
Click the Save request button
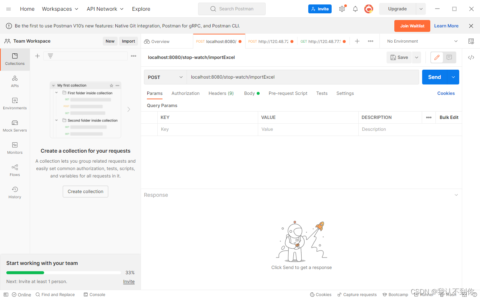coord(399,57)
